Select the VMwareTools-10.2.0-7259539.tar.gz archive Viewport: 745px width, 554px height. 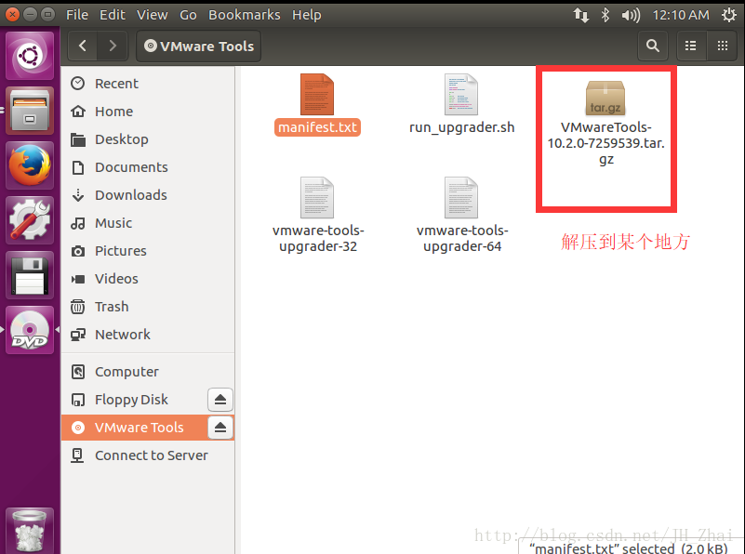point(605,123)
